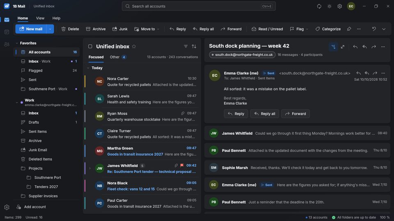The height and width of the screenshot is (221, 394).
Task: Click the south.dock@northgate-freight.co.uk account chip
Action: (x=242, y=54)
